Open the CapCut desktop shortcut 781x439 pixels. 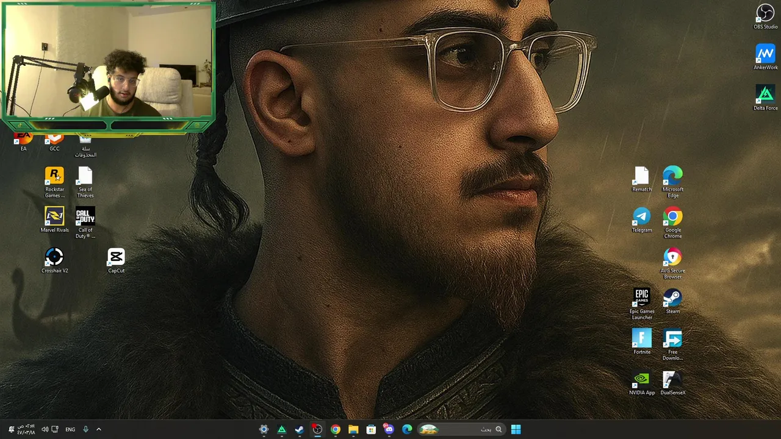coord(116,260)
